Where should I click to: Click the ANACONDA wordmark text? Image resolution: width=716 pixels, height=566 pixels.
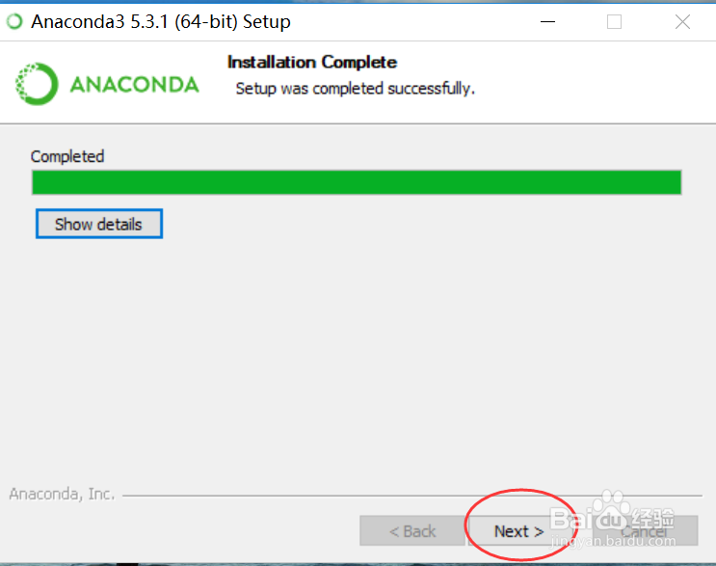(x=134, y=85)
